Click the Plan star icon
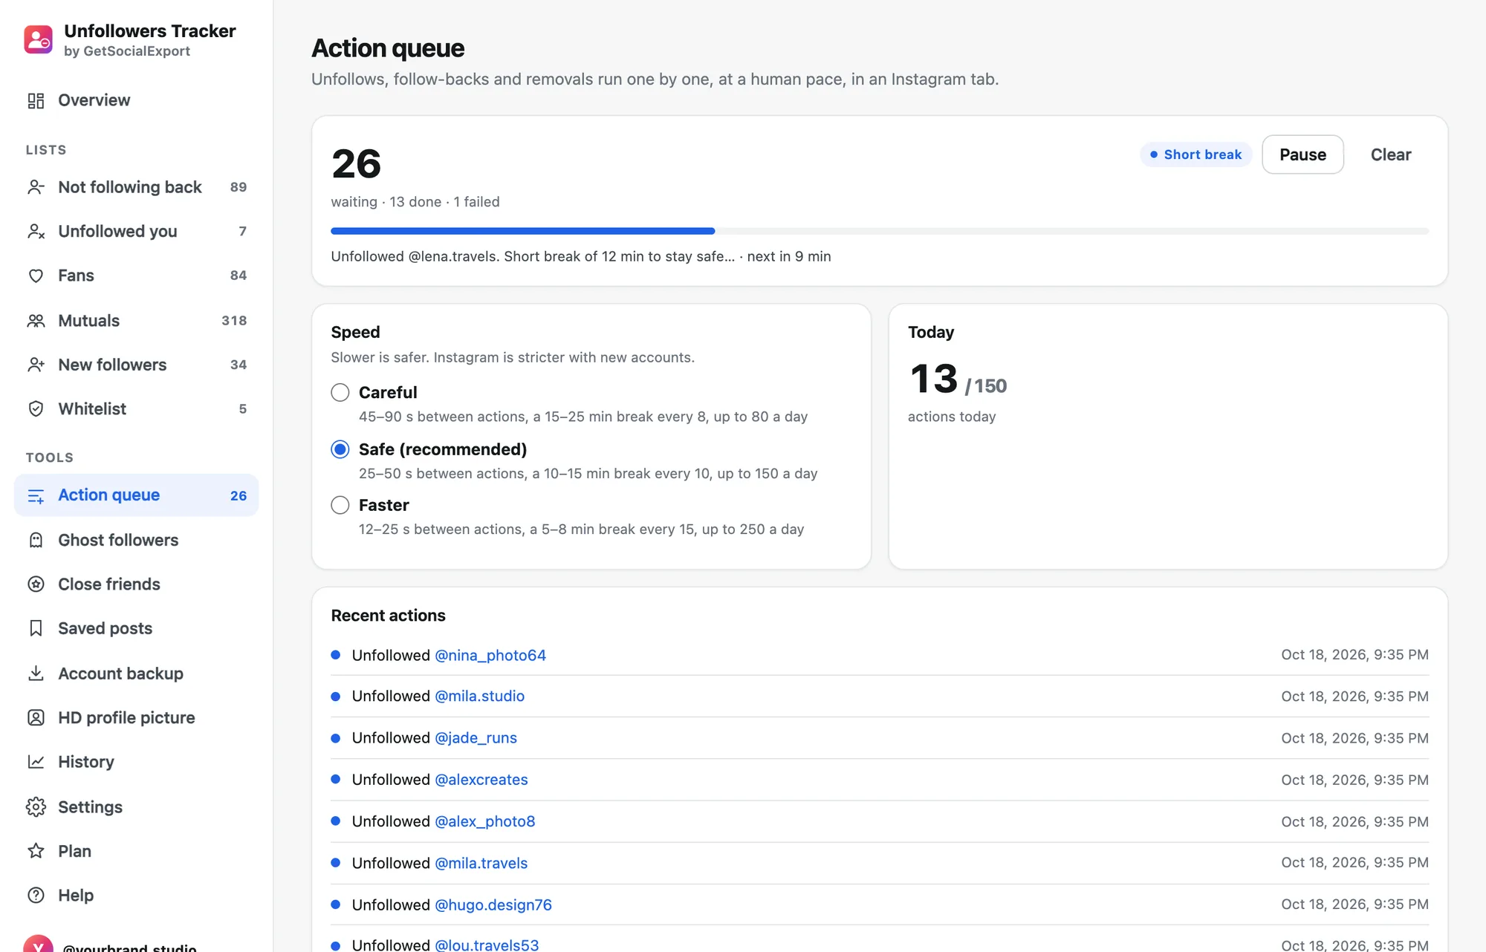The image size is (1486, 952). point(36,851)
